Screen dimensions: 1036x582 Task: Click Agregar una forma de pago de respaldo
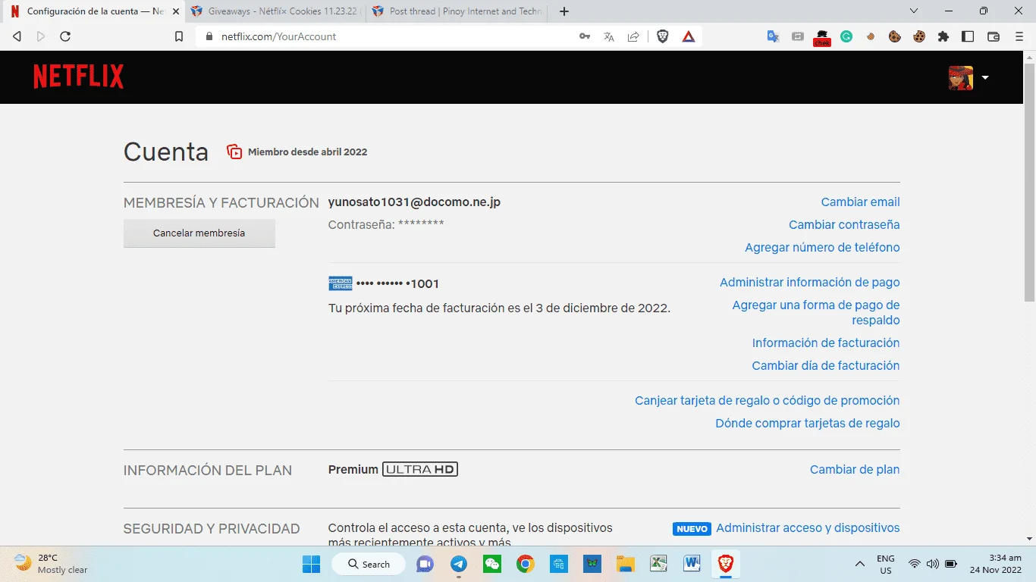point(816,312)
